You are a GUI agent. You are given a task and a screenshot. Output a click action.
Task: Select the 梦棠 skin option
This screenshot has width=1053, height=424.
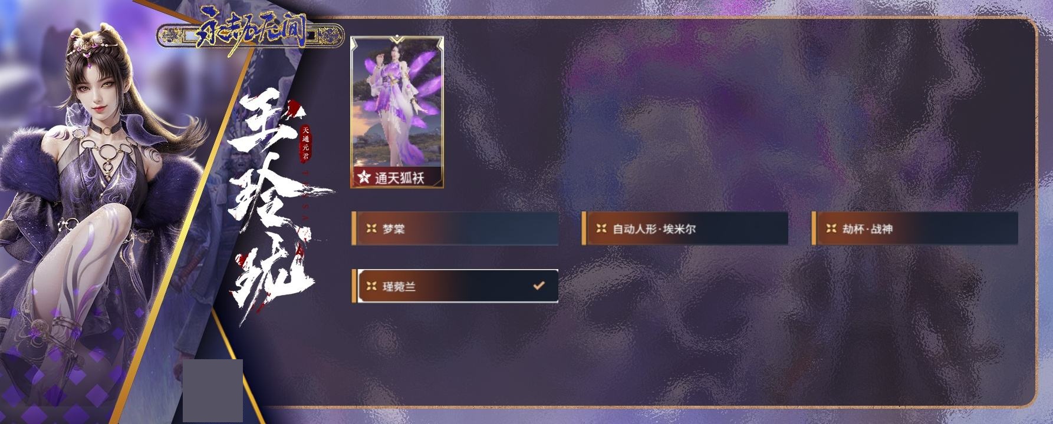coord(455,228)
